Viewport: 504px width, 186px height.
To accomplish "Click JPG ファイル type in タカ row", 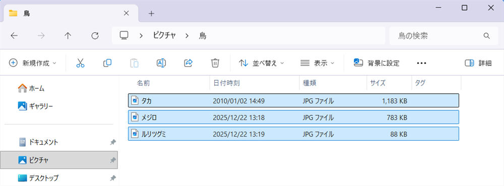I will coord(318,101).
